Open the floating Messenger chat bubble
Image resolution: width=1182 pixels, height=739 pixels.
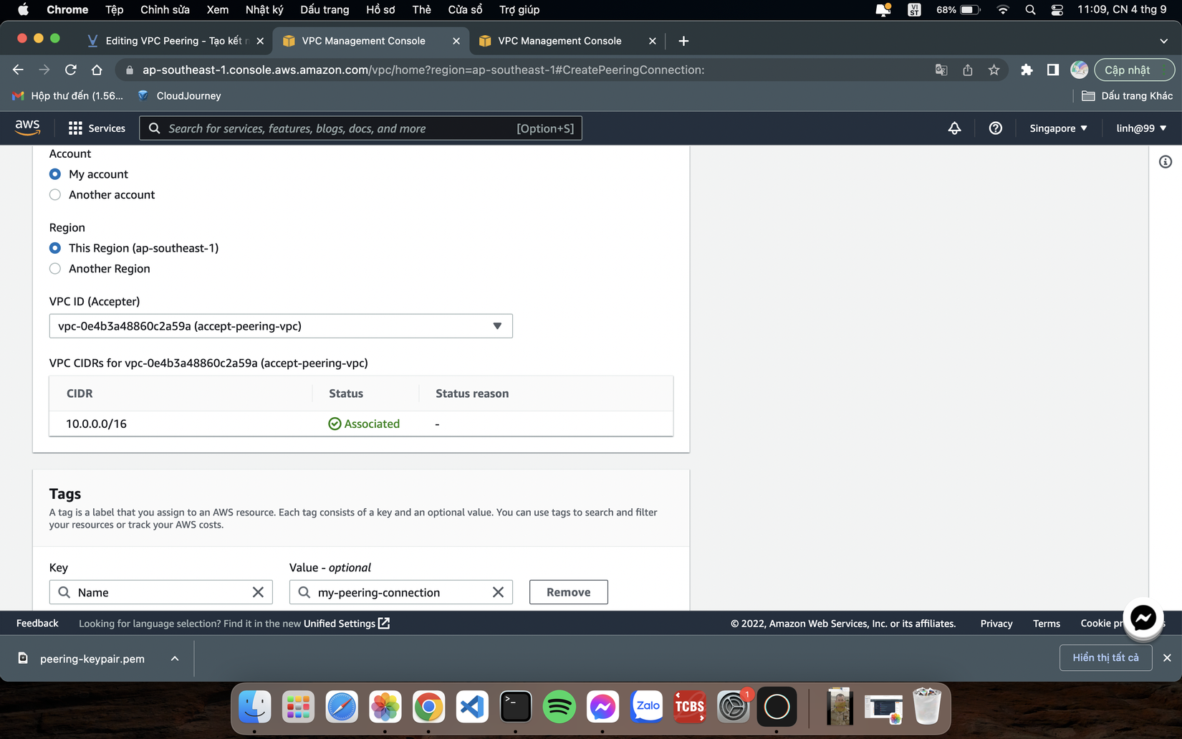click(x=1143, y=618)
